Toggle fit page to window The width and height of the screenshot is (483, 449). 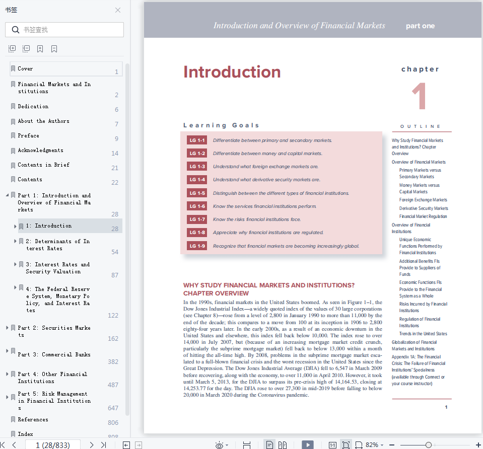pos(346,445)
